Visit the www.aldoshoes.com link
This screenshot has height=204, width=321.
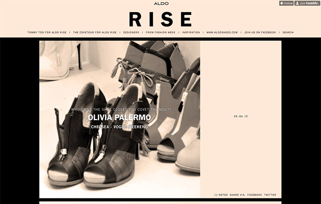coord(222,32)
